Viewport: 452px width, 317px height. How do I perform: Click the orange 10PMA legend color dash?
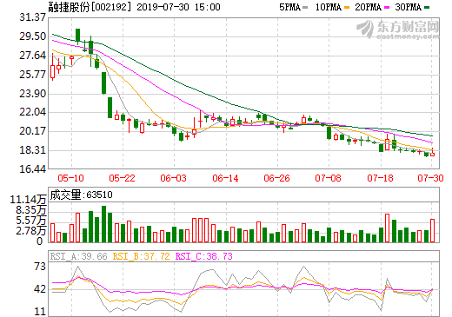pos(347,7)
